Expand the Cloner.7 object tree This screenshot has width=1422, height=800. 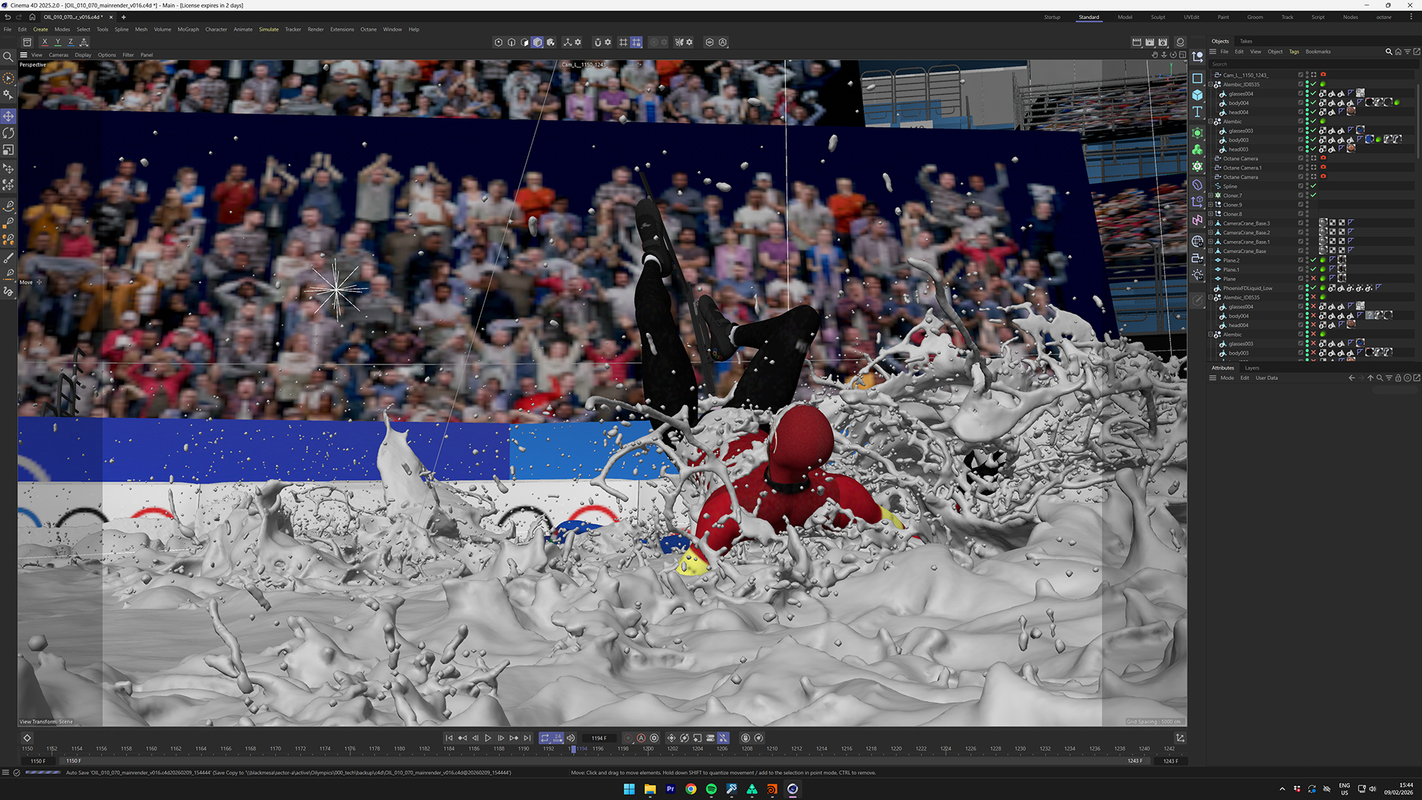[x=1211, y=196]
